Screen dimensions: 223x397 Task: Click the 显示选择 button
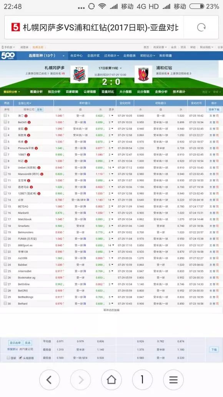(x=15, y=343)
